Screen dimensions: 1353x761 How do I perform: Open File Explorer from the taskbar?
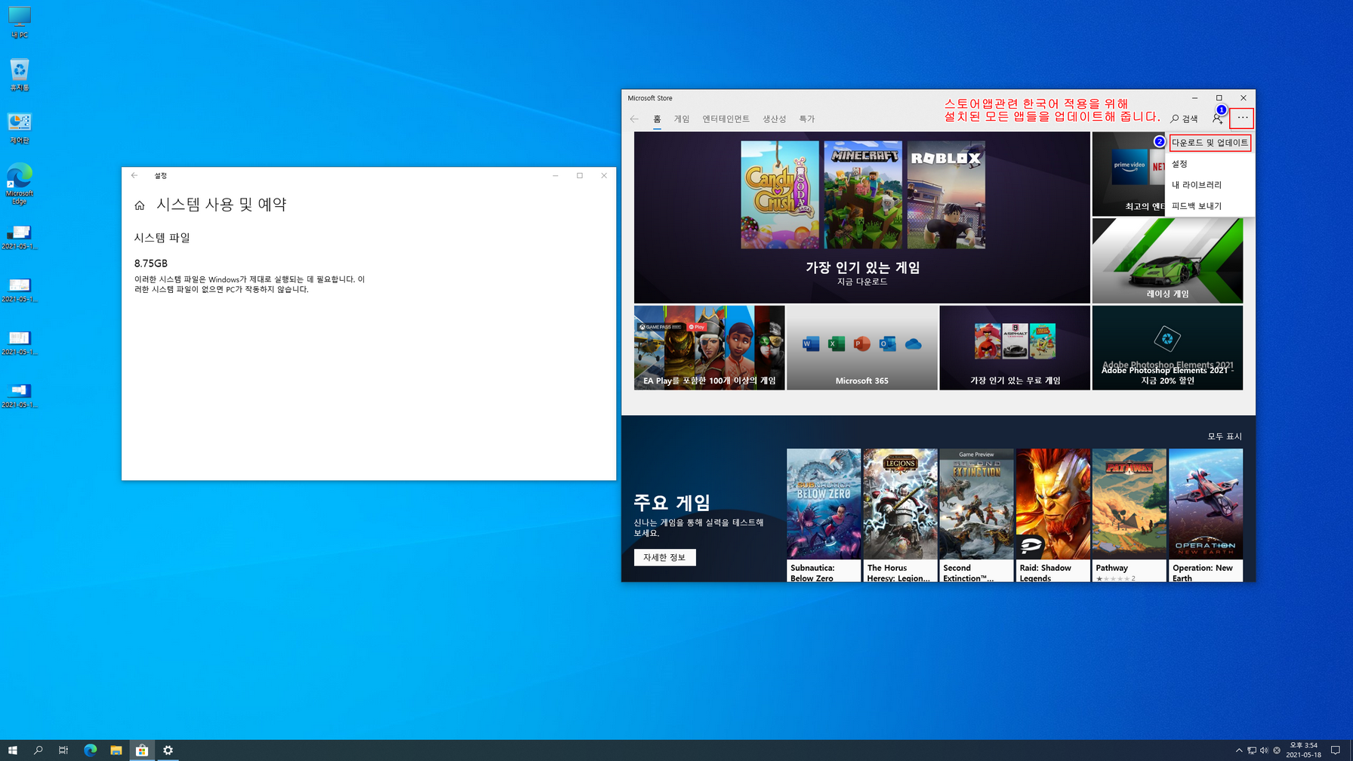click(116, 750)
